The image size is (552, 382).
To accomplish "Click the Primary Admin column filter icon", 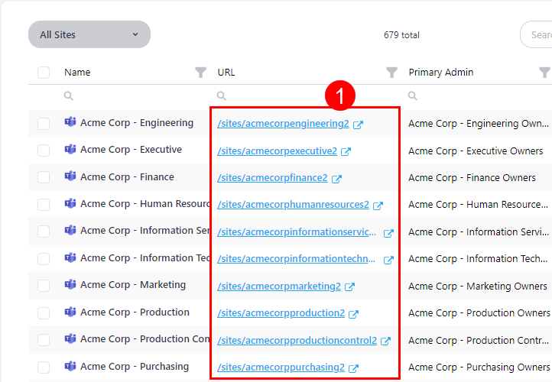I will (x=544, y=73).
